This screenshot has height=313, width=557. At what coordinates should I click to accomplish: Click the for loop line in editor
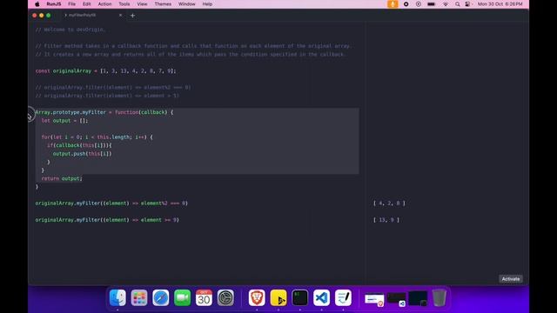tap(97, 137)
